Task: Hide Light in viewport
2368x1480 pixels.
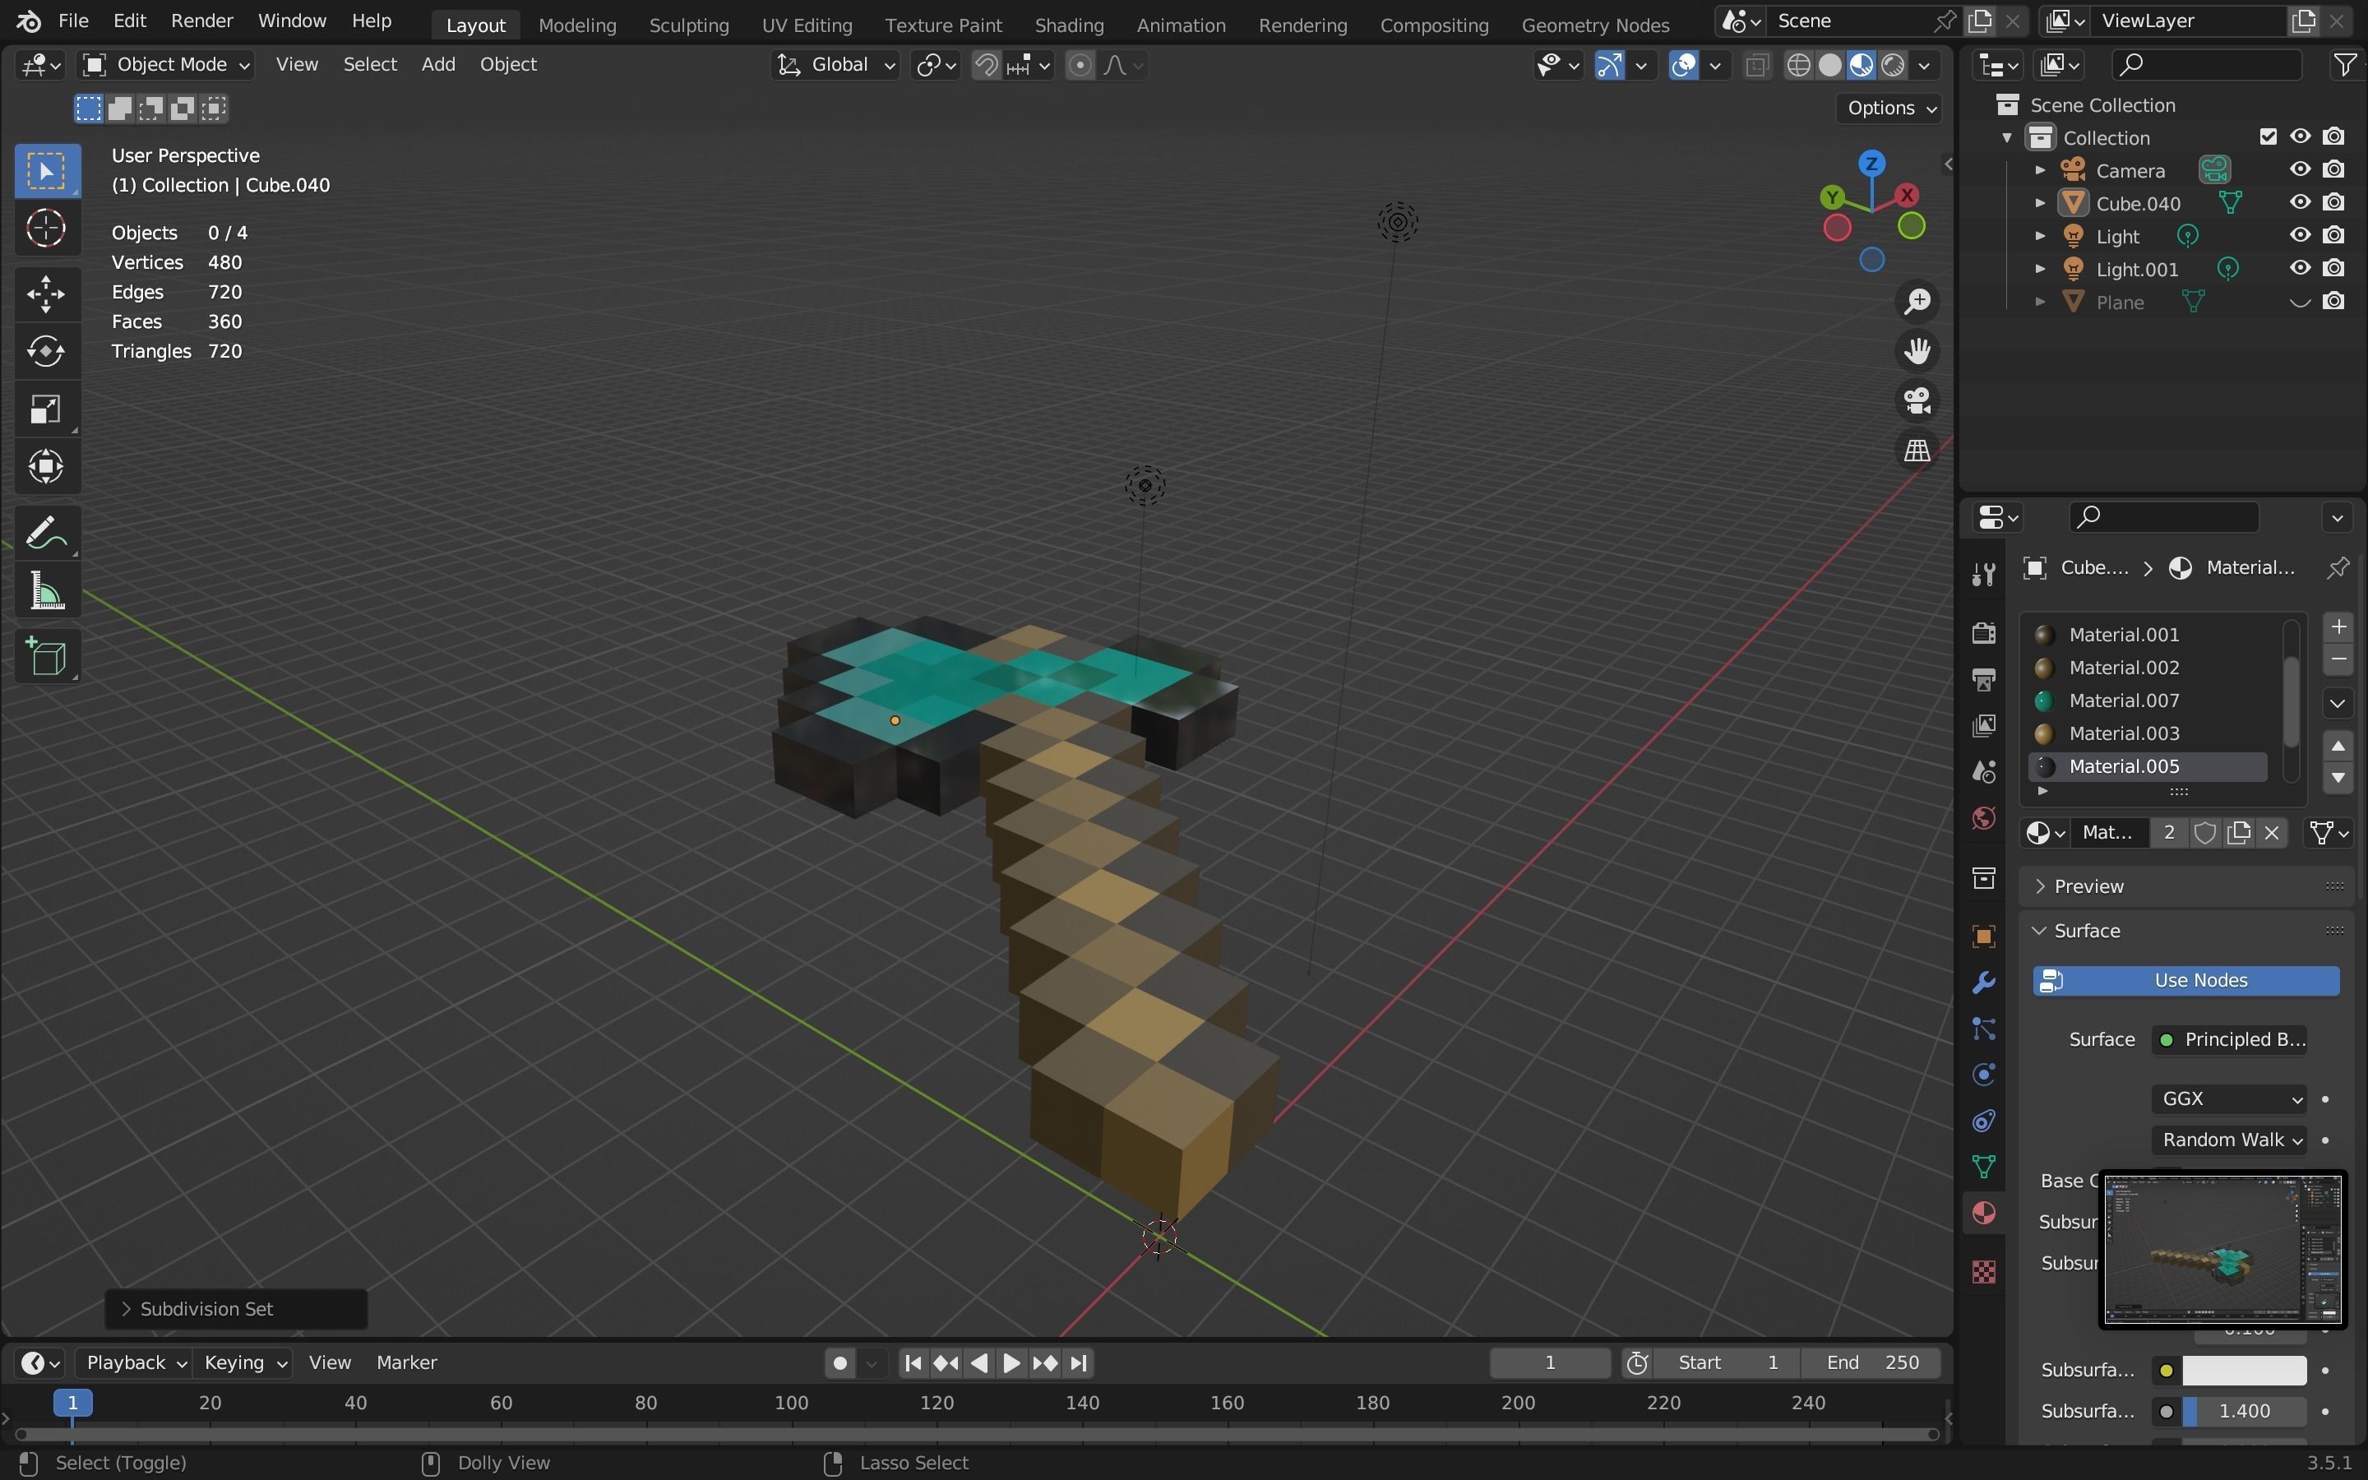Action: pos(2300,236)
